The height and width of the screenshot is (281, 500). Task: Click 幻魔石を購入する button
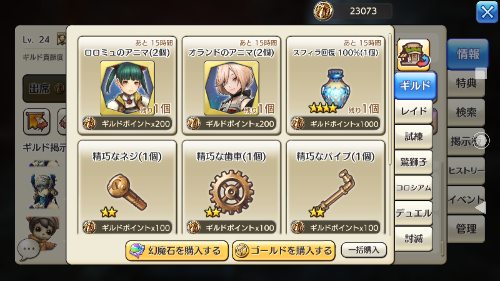pyautogui.click(x=177, y=251)
